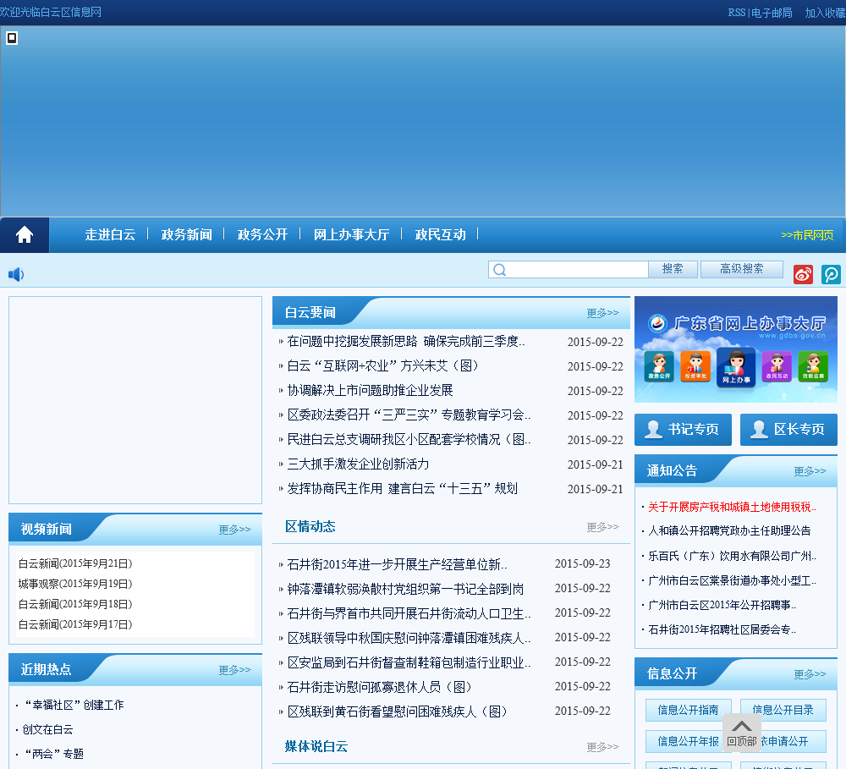This screenshot has width=846, height=769.
Task: Click the 回顶部 back-to-top arrow
Action: [x=741, y=733]
